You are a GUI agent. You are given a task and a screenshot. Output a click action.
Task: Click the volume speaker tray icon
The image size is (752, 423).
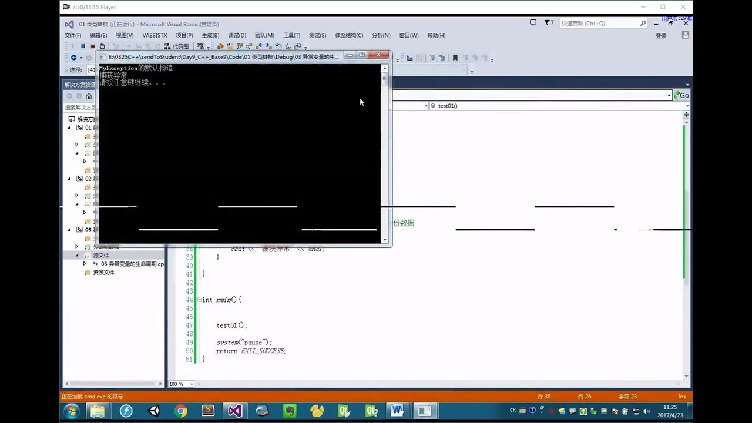tap(647, 411)
